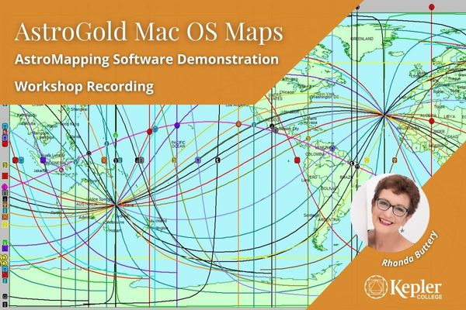Image resolution: width=466 pixels, height=310 pixels.
Task: Click the Chicago city label
Action: point(287,92)
